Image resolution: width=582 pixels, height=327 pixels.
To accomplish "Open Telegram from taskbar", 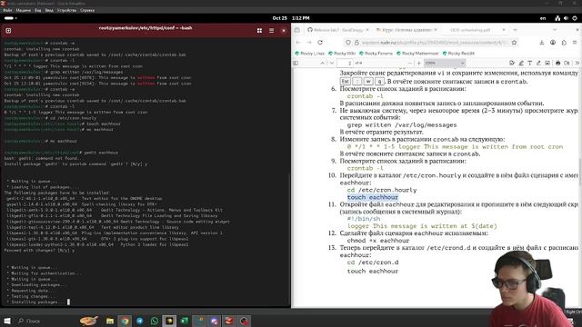I will (x=139, y=321).
